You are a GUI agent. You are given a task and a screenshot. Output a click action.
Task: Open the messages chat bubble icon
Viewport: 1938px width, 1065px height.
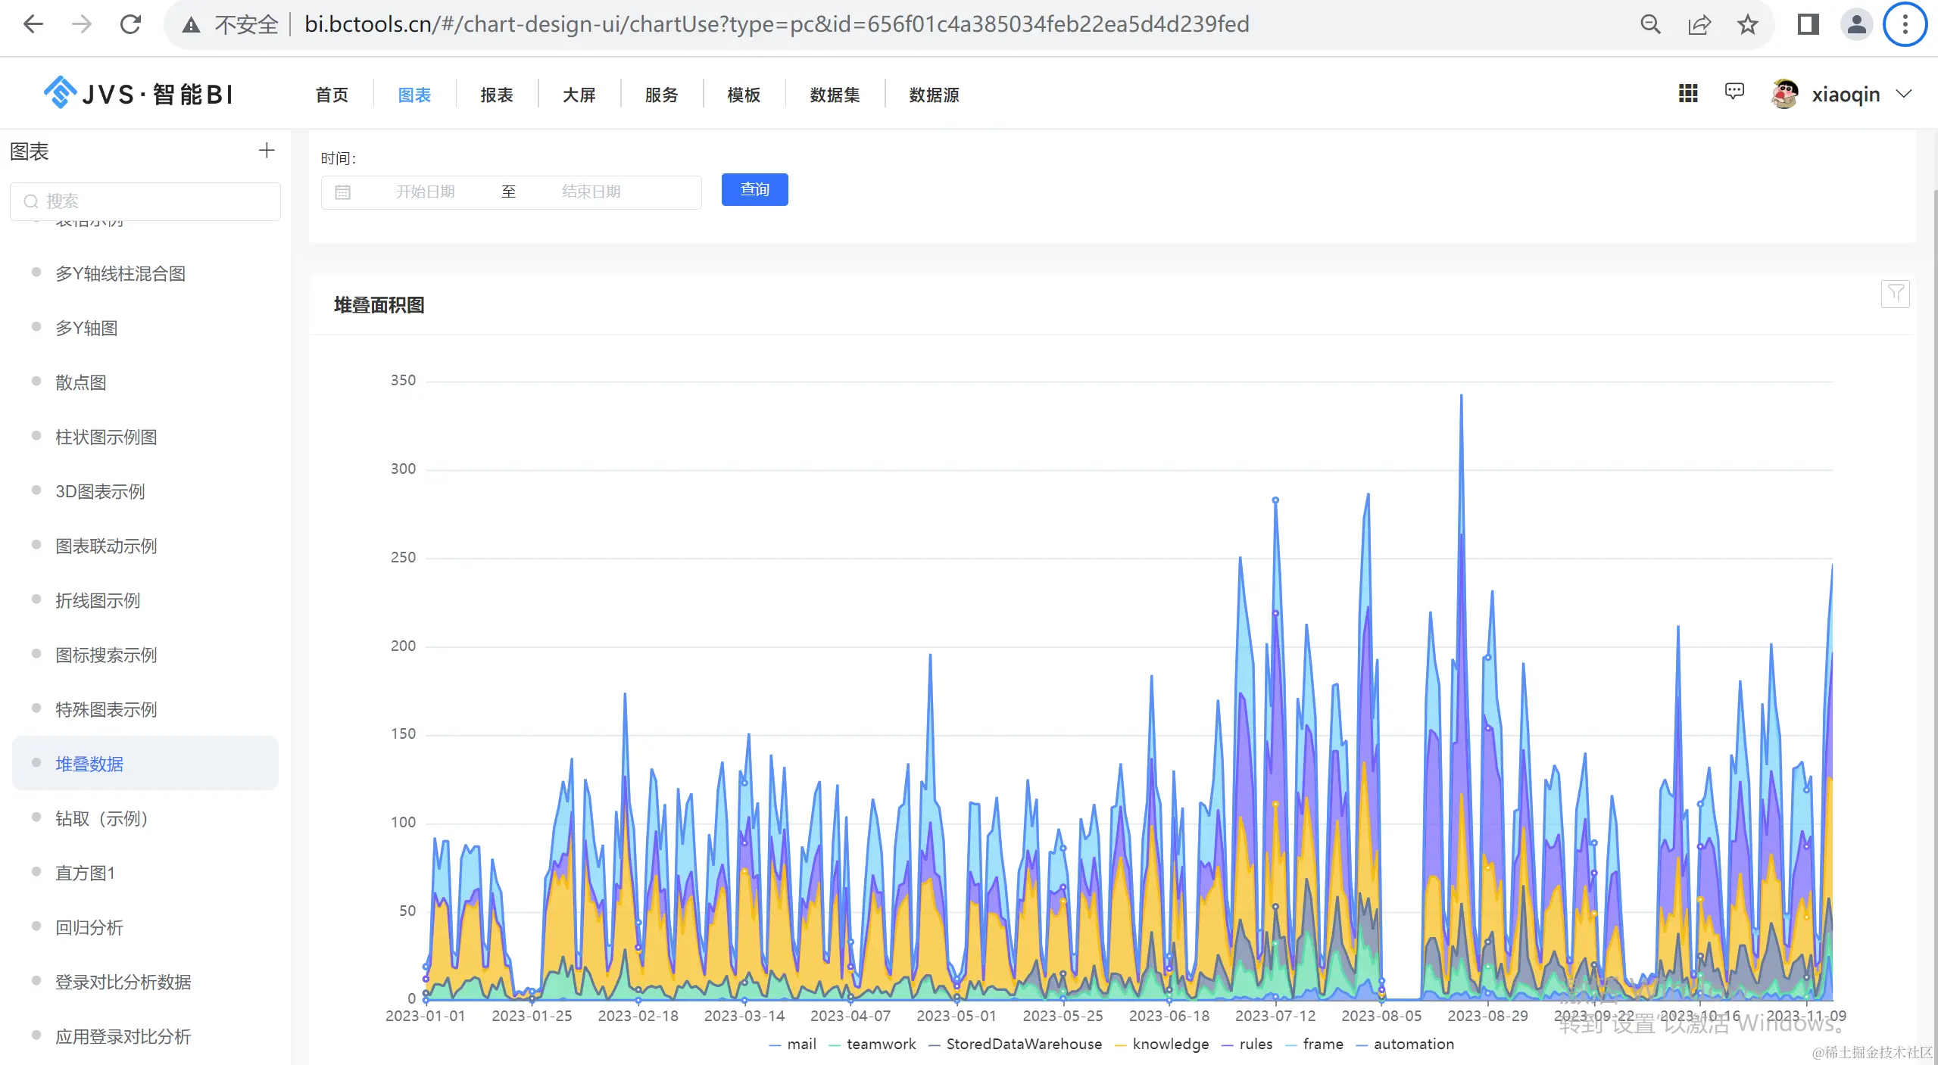click(x=1734, y=92)
